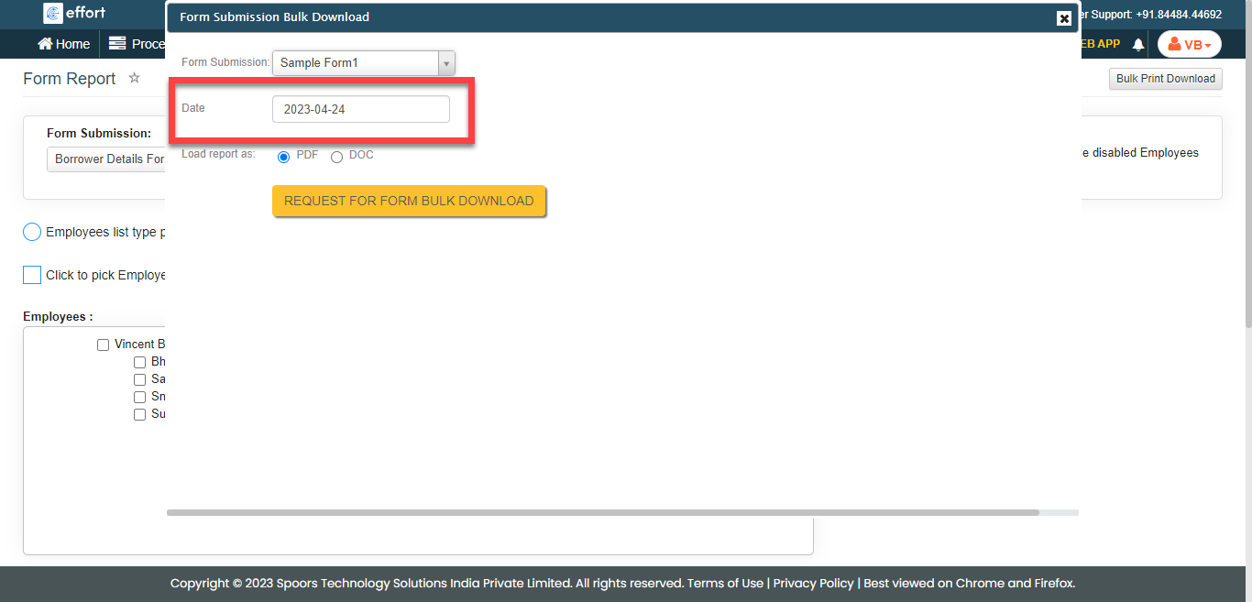Select PDF as report format
Viewport: 1252px width, 602px height.
[283, 156]
